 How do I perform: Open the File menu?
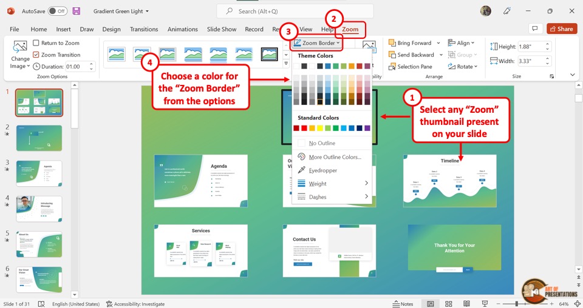click(15, 29)
